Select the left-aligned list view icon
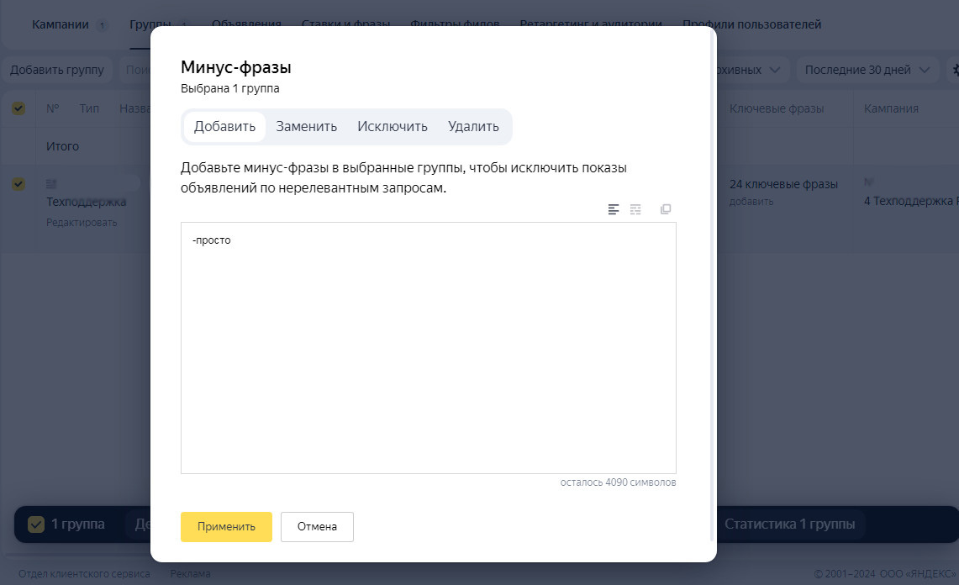 [x=614, y=209]
